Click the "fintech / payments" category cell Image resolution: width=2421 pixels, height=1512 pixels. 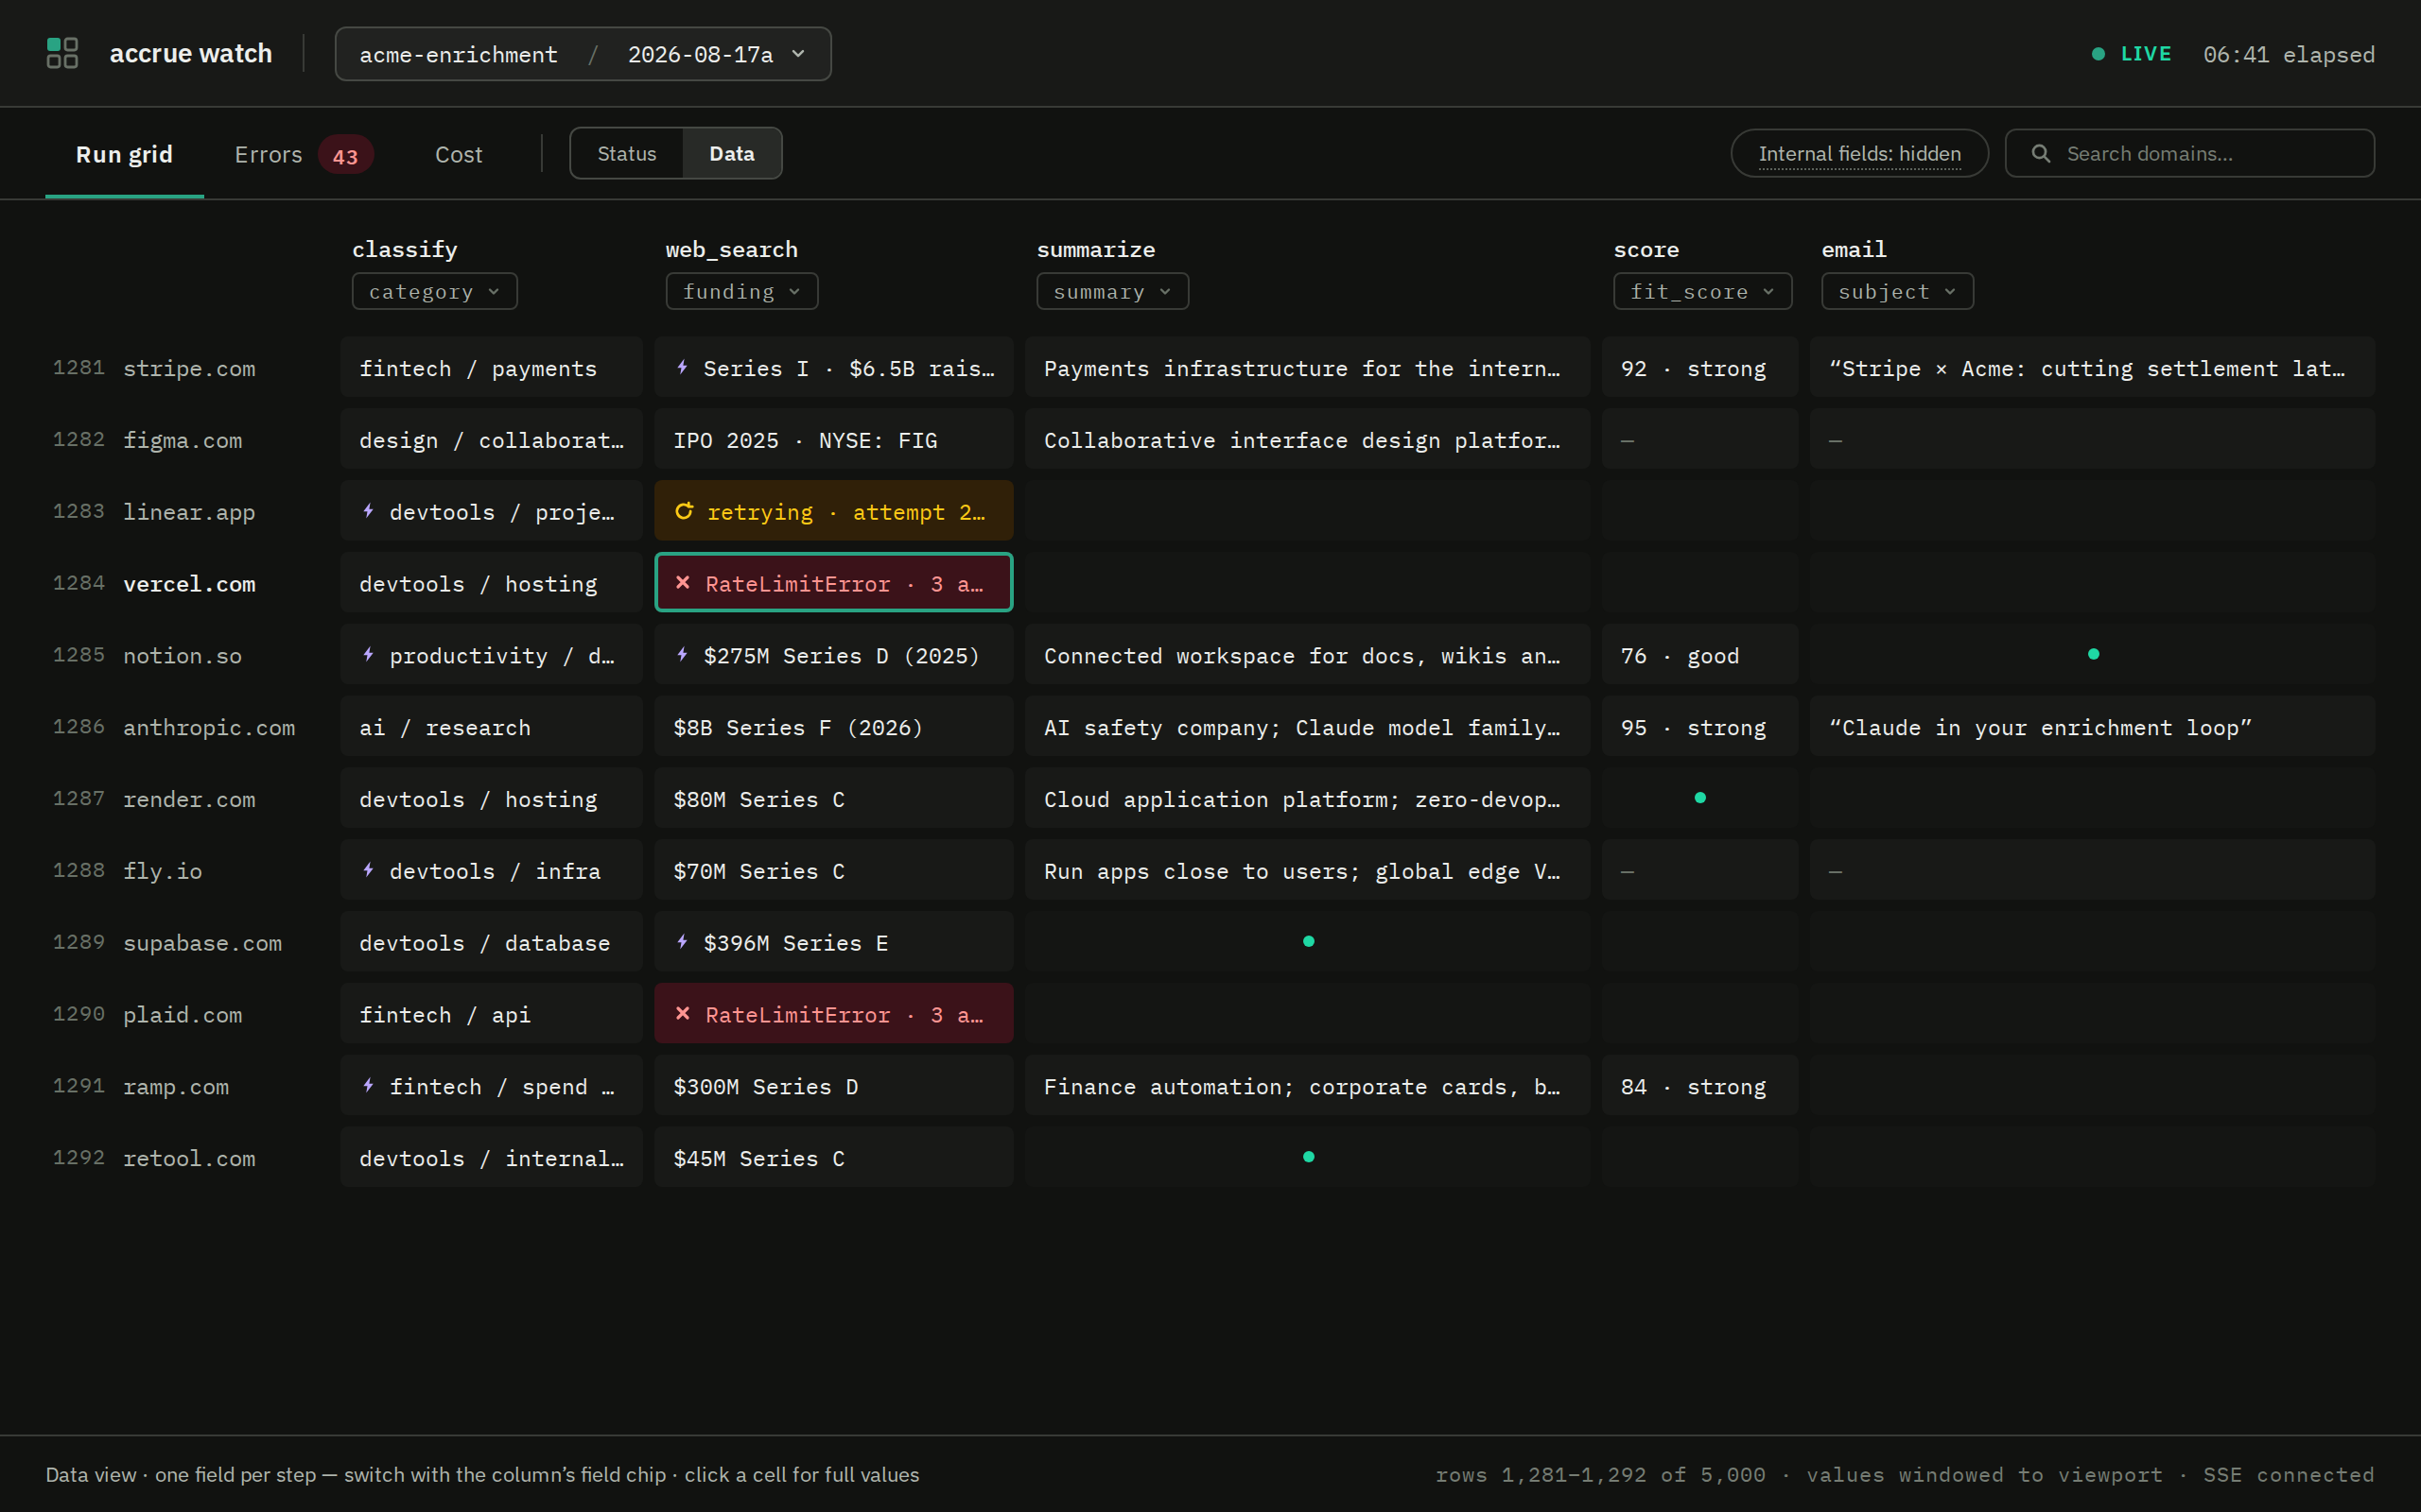pos(491,367)
